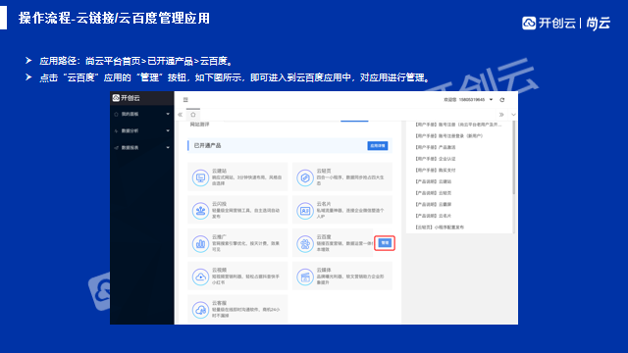Expand the 我的面板 sidebar menu arrow

168,114
